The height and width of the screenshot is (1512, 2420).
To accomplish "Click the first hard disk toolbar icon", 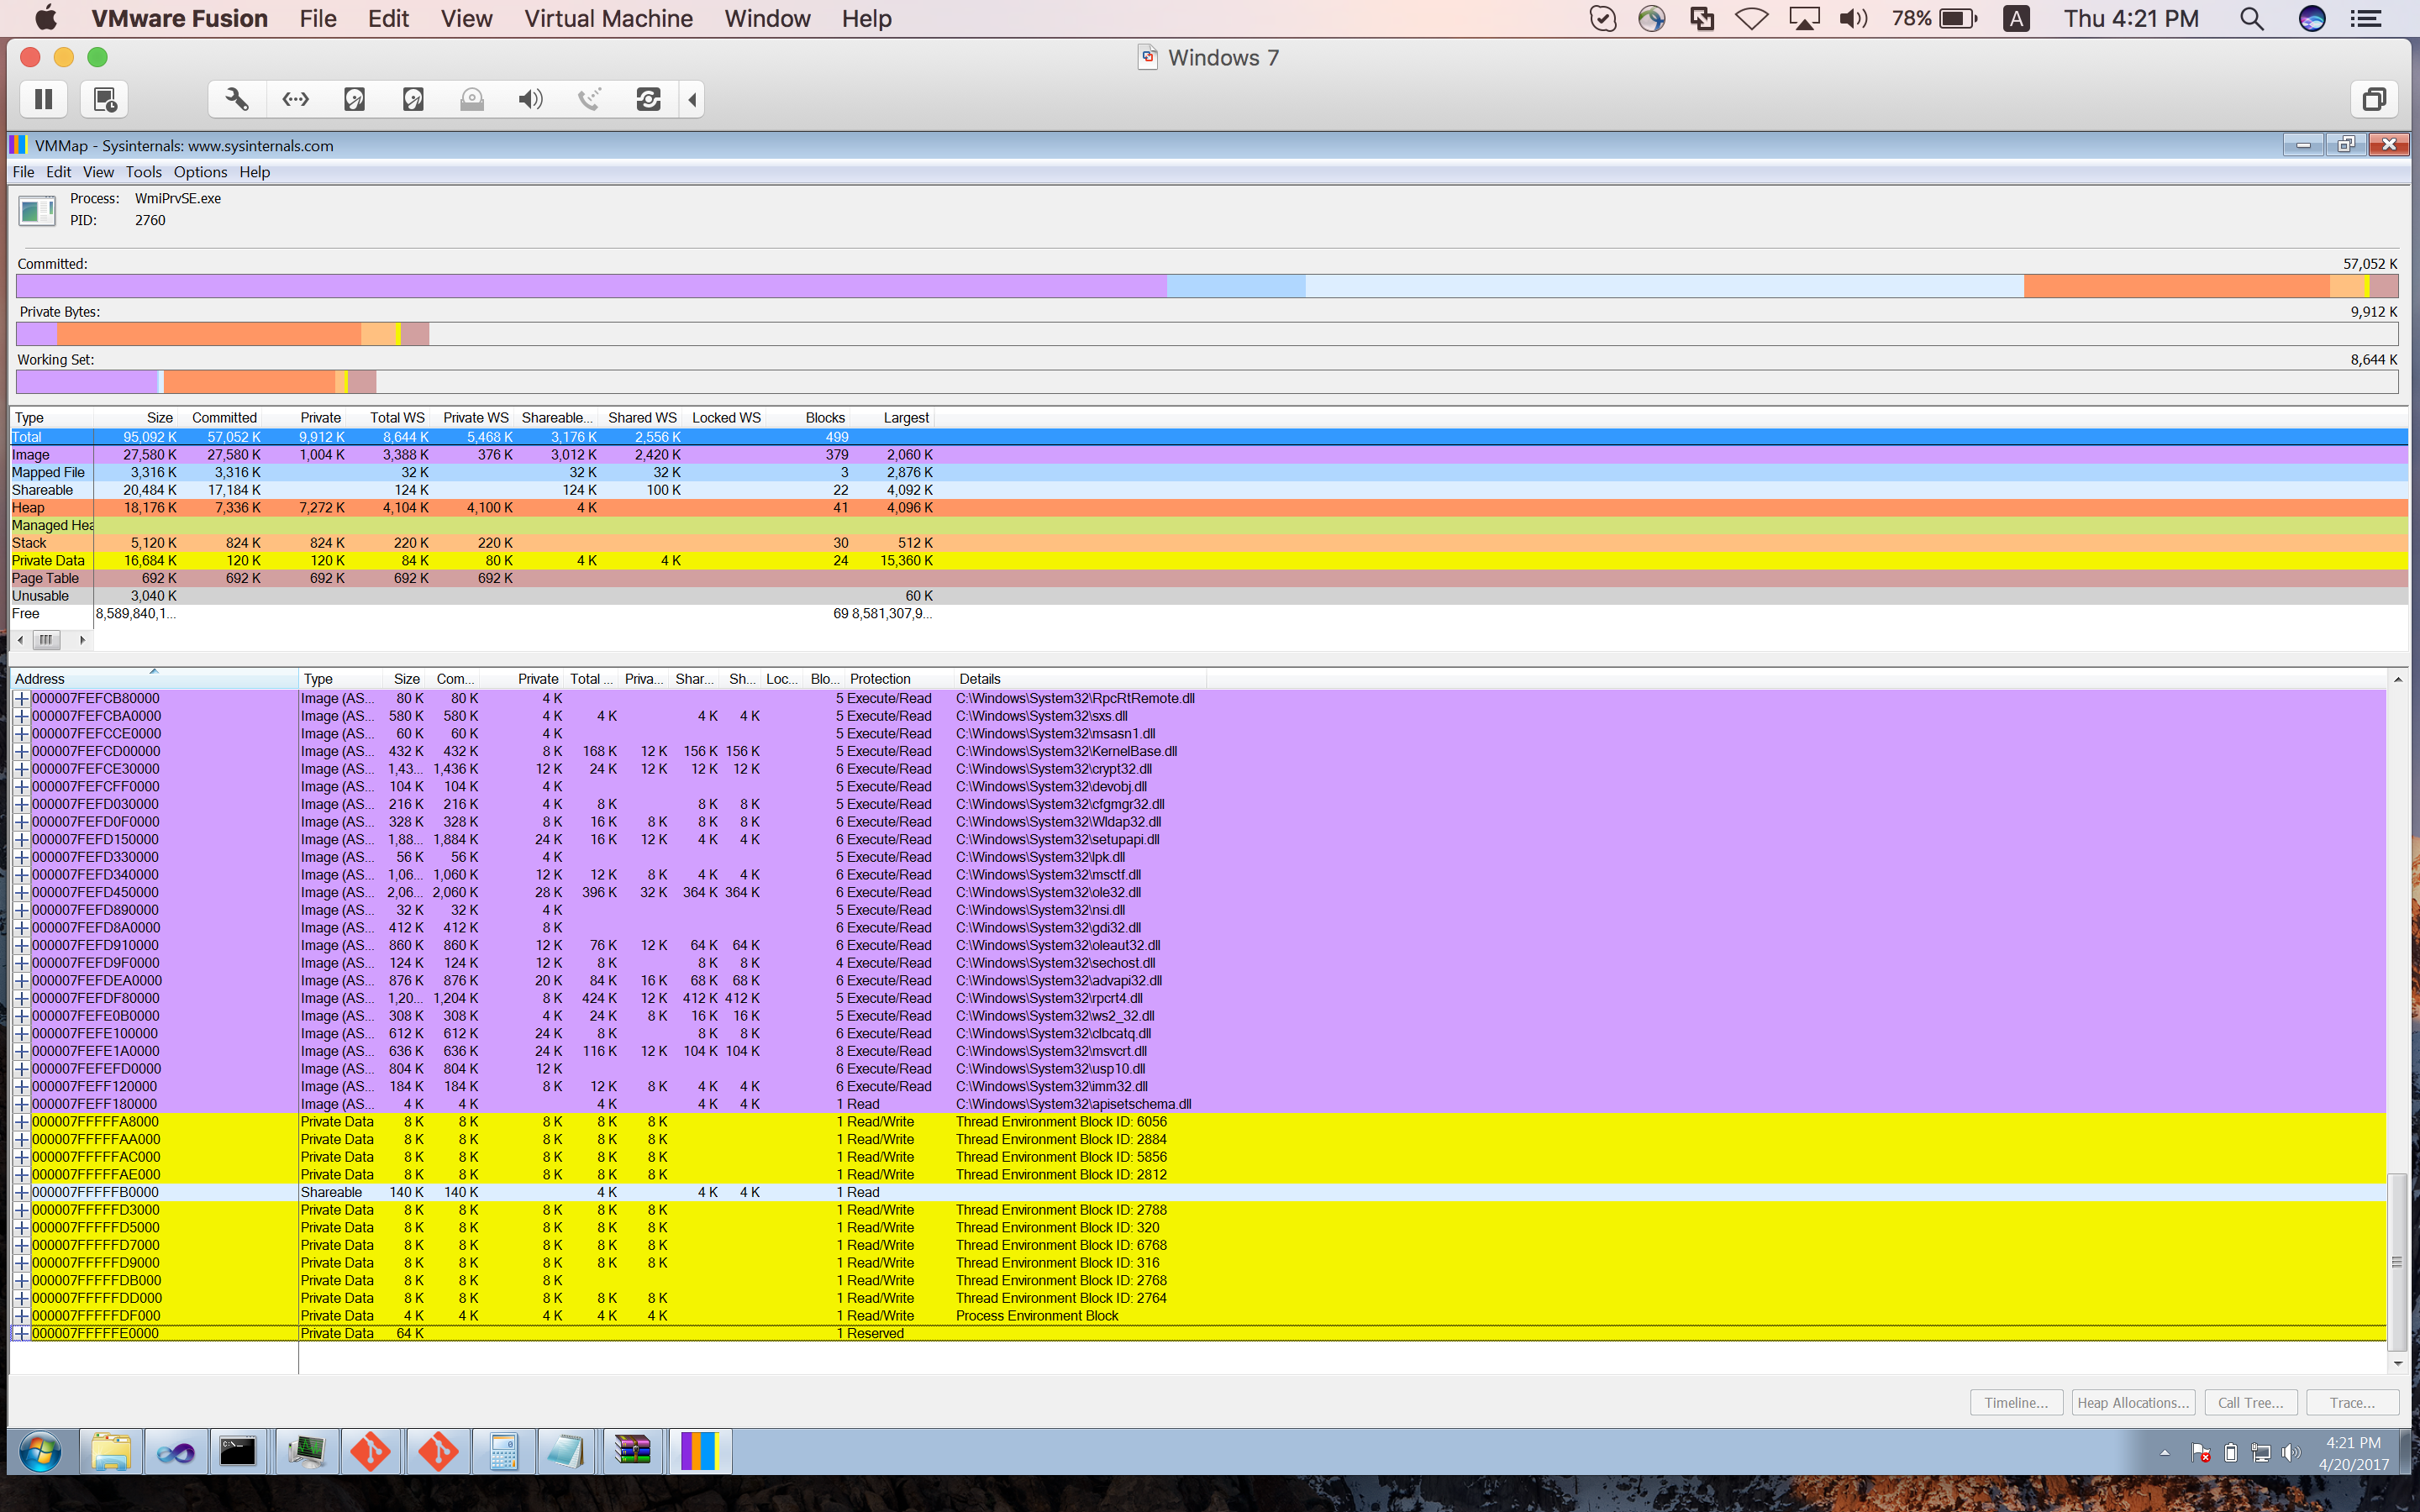I will [354, 99].
